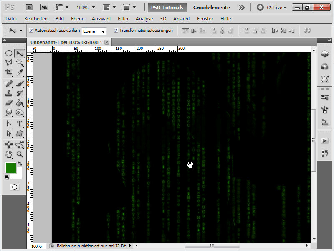Open the Filter menu
This screenshot has width=334, height=251.
click(123, 19)
